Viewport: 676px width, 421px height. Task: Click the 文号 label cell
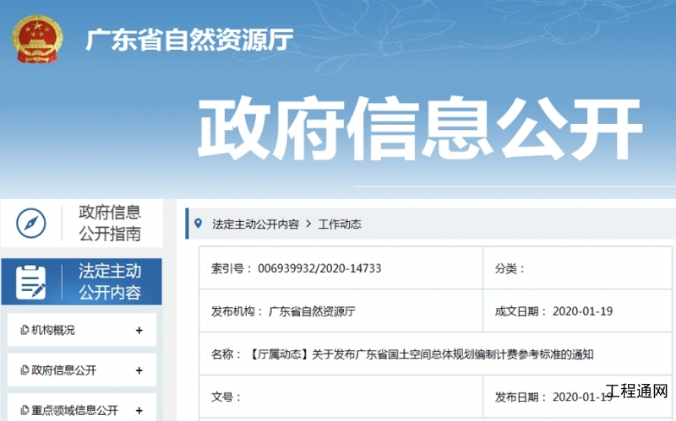coord(341,397)
